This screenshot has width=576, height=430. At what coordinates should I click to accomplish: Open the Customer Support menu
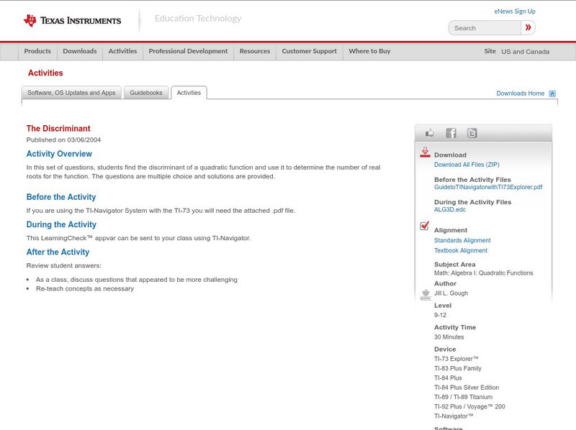point(308,51)
